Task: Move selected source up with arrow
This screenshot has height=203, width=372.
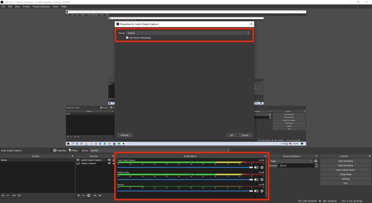Action: (95, 196)
